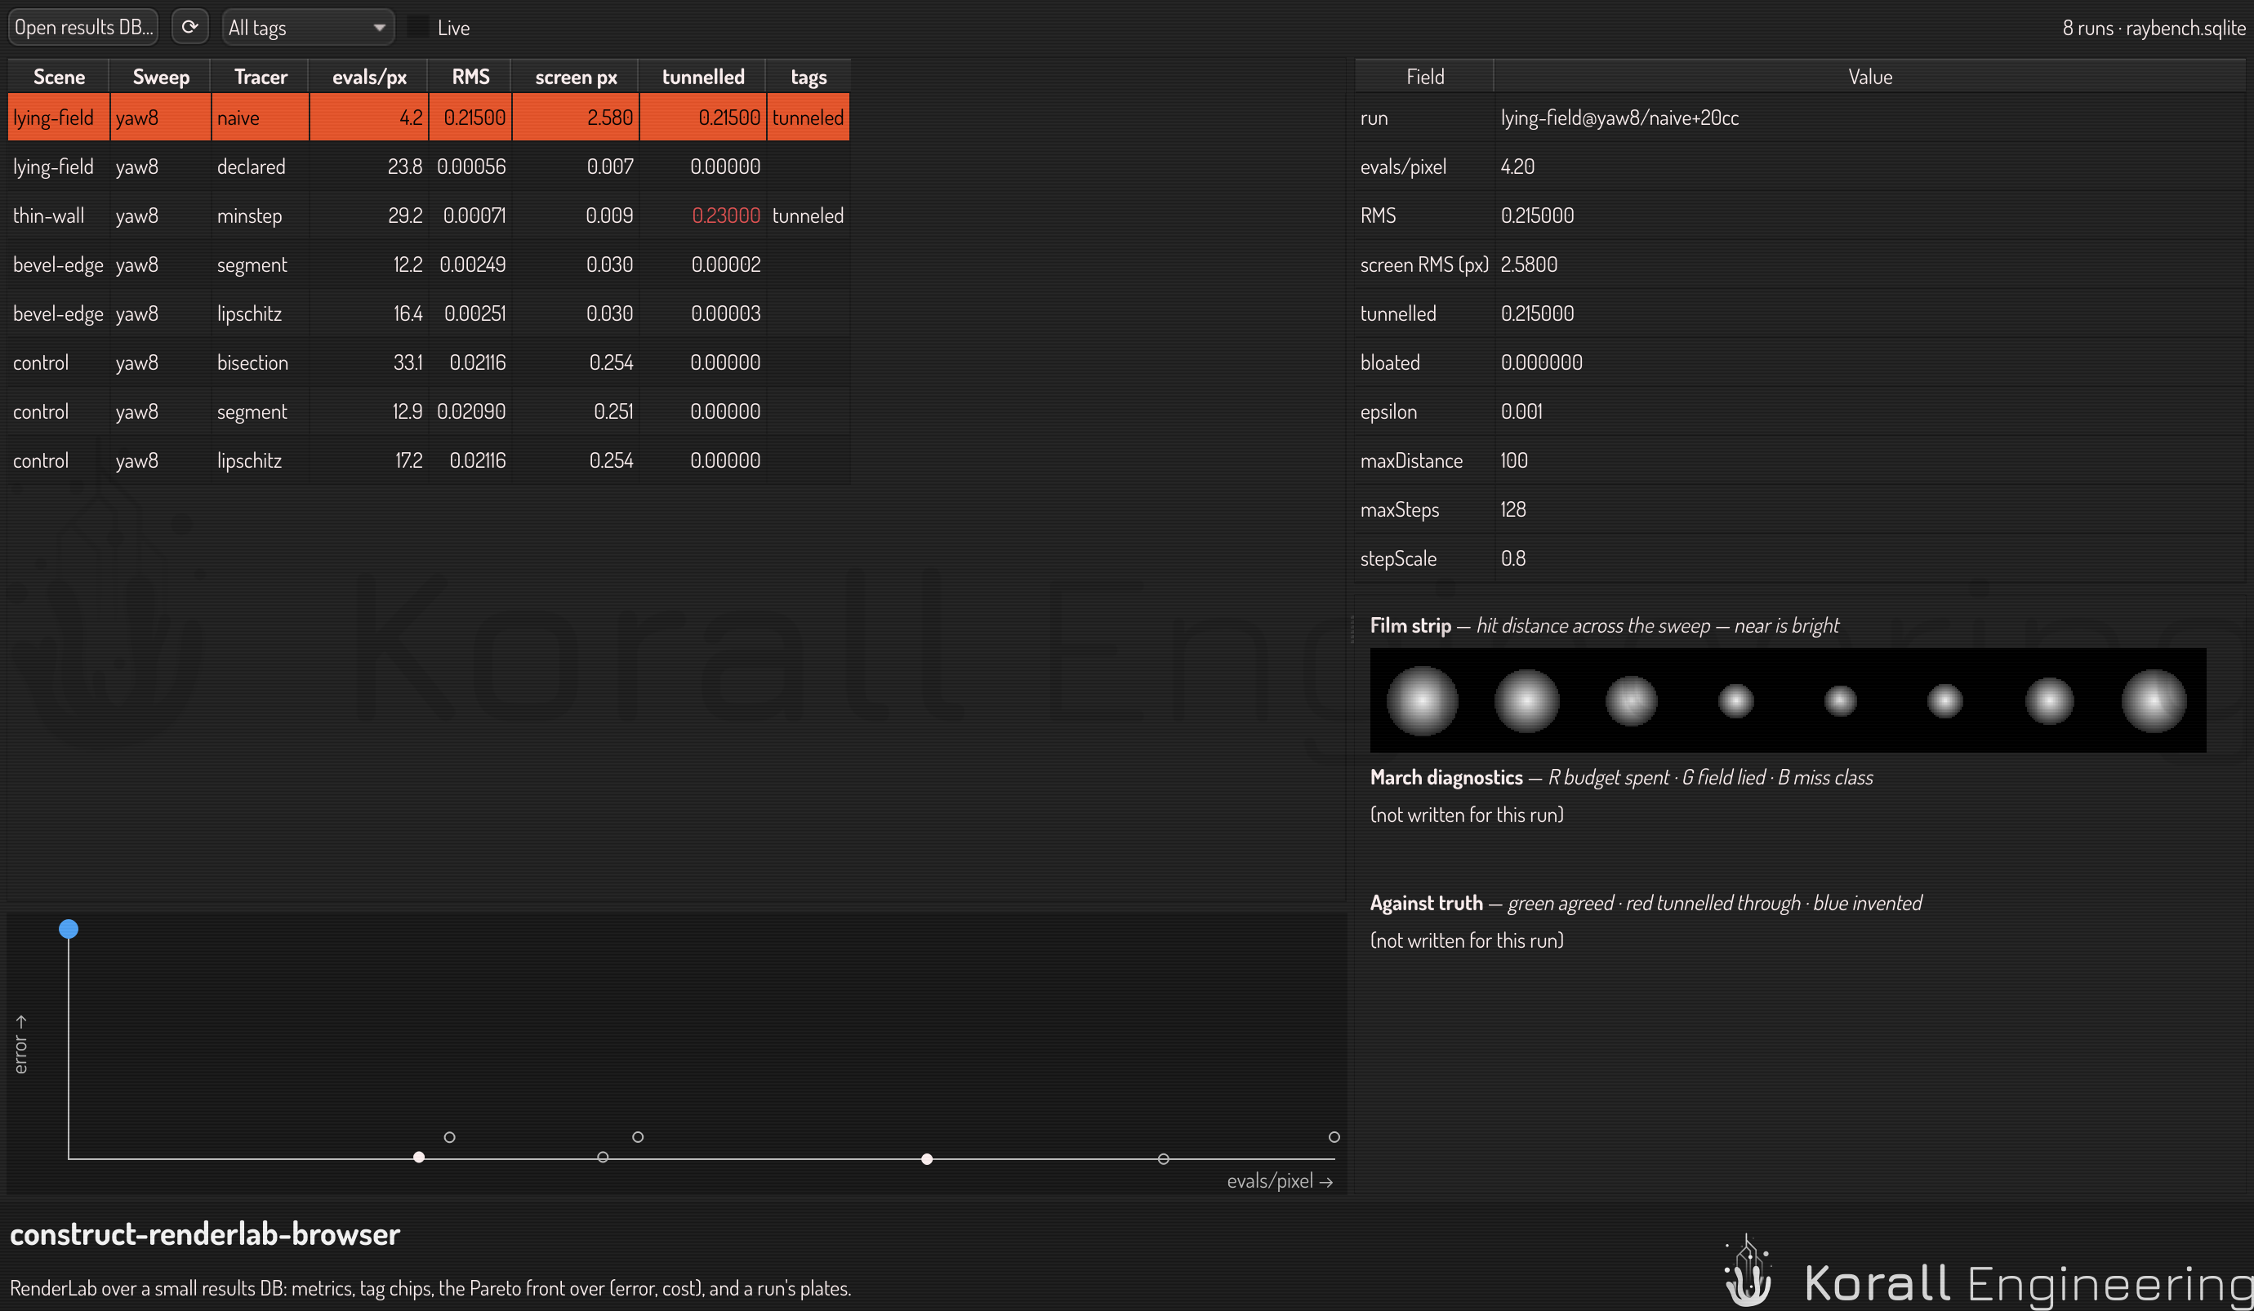Click the tags column header

coord(808,77)
